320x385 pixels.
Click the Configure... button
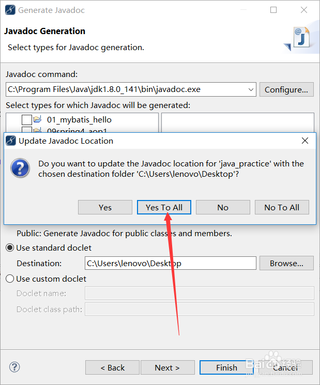point(286,89)
